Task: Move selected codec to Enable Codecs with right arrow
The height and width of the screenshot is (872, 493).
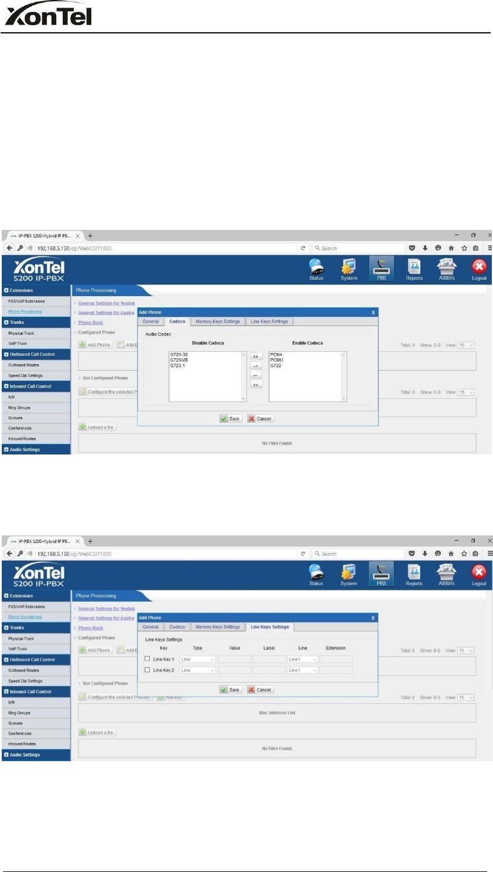Action: pyautogui.click(x=256, y=365)
